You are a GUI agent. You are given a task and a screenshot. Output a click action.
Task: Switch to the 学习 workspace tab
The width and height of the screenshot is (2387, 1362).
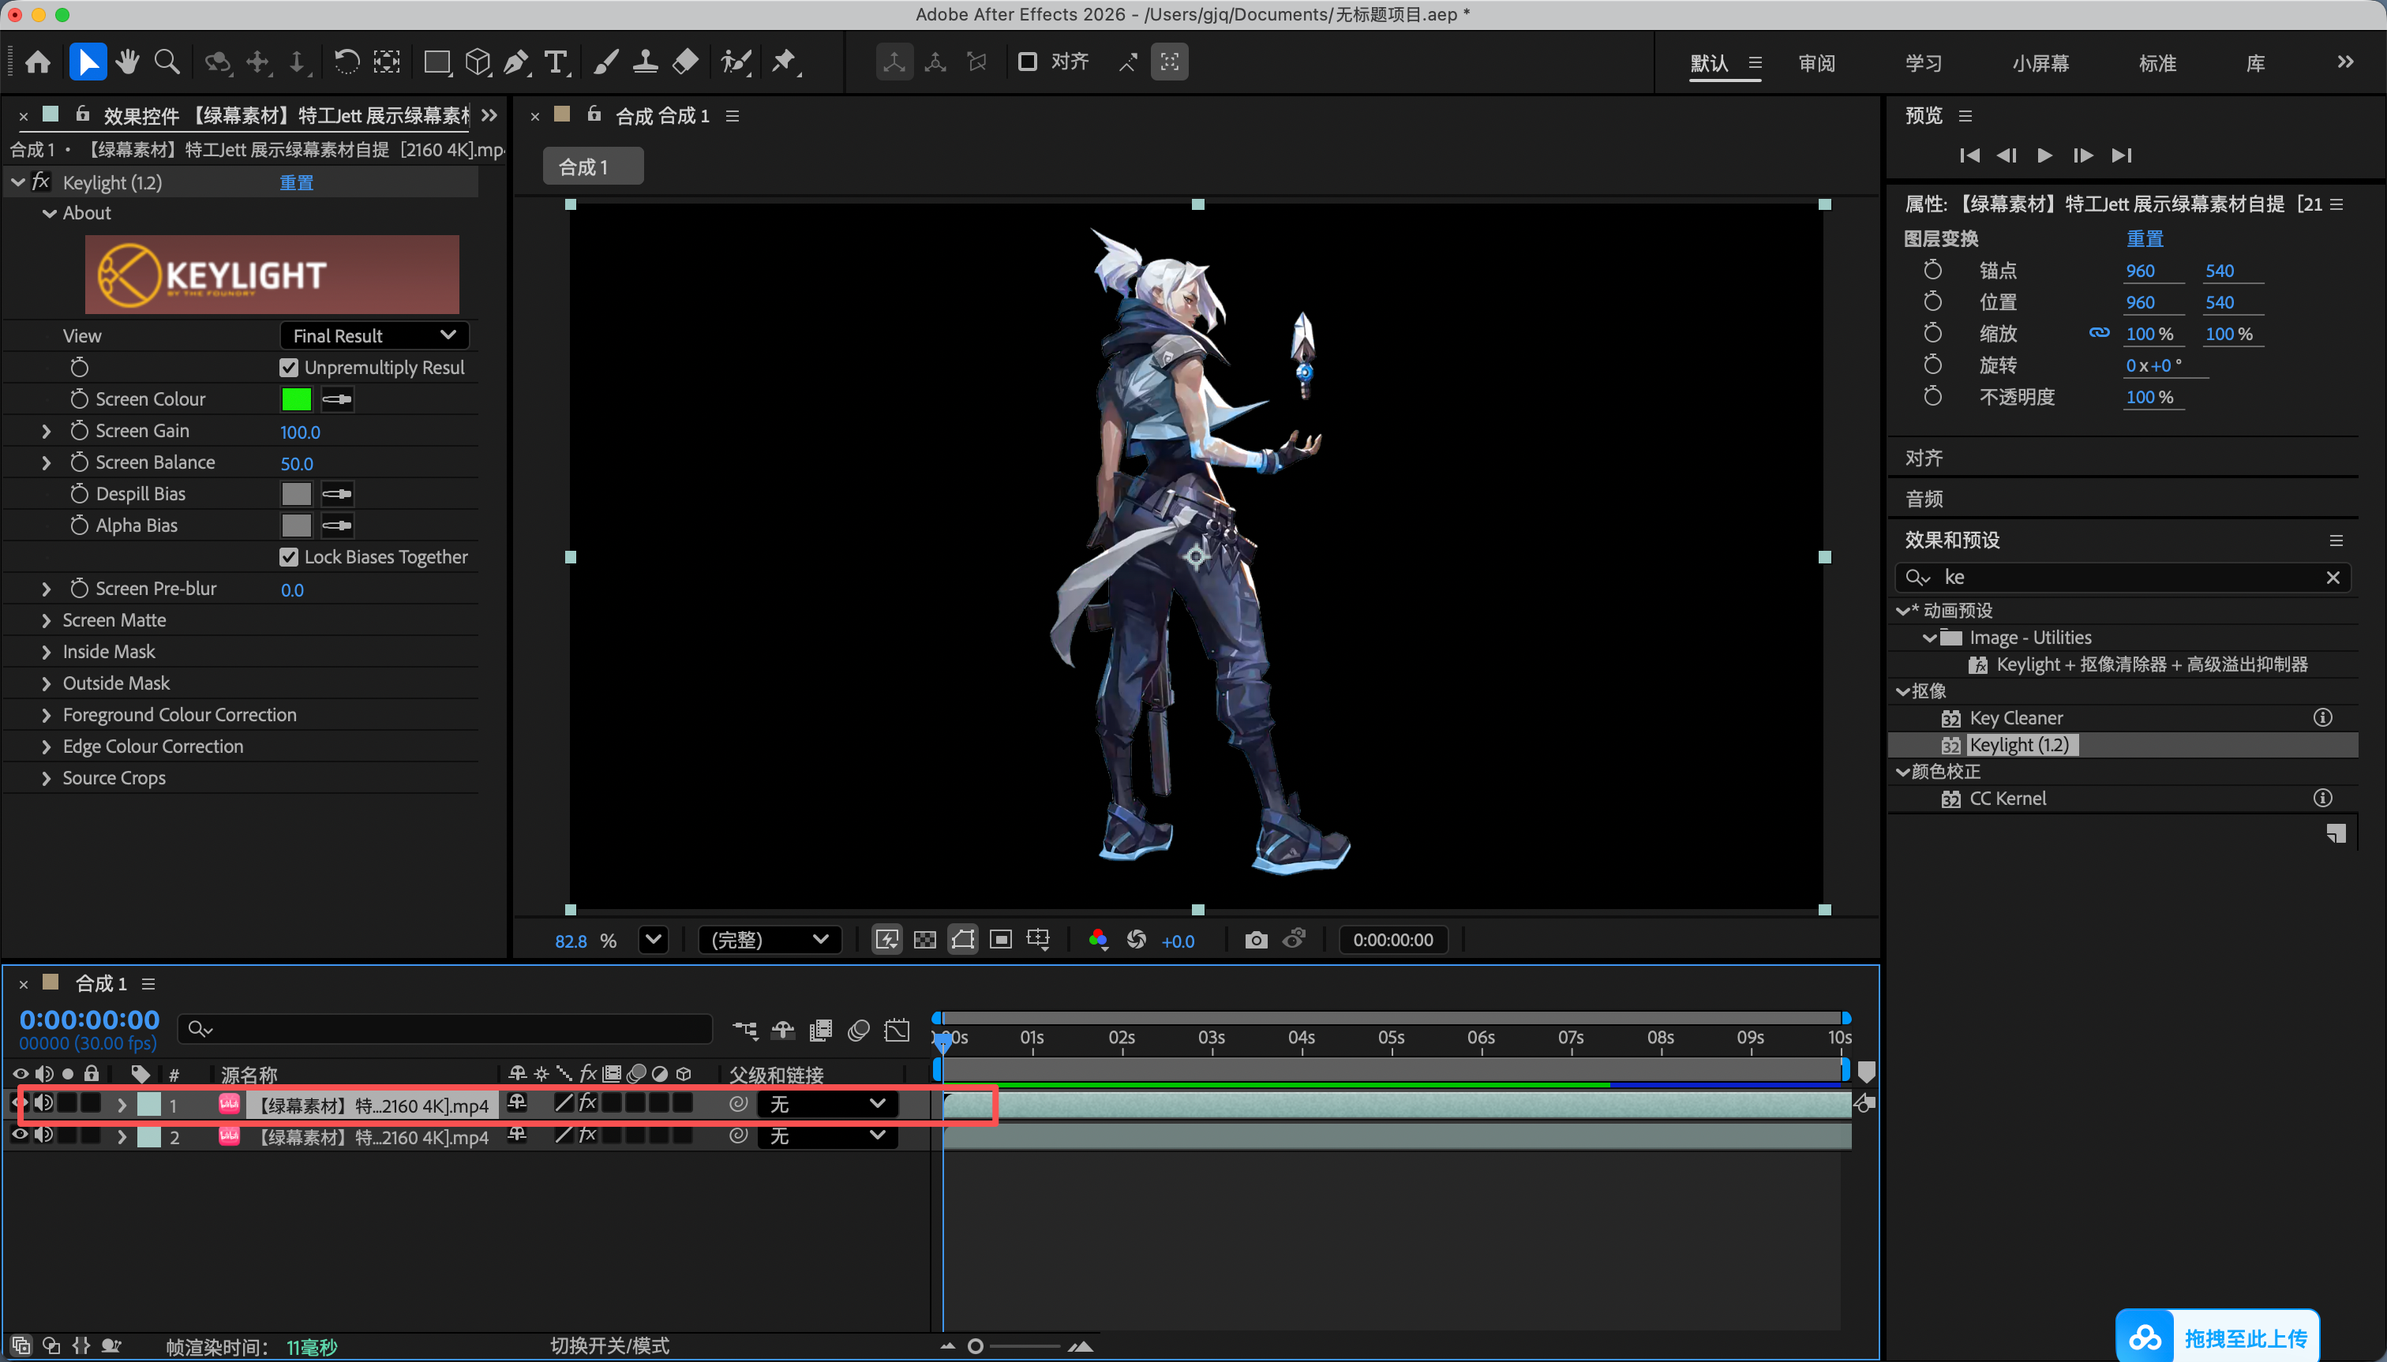click(1923, 62)
